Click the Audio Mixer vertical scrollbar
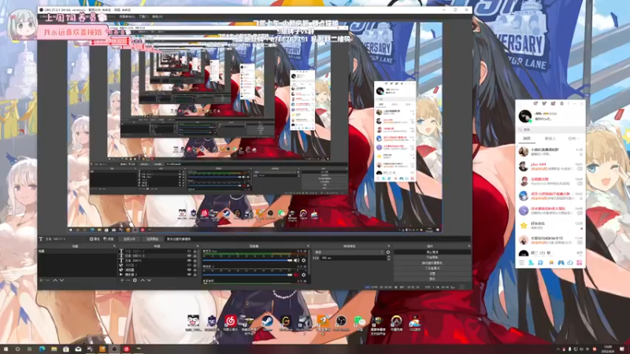 pyautogui.click(x=309, y=262)
